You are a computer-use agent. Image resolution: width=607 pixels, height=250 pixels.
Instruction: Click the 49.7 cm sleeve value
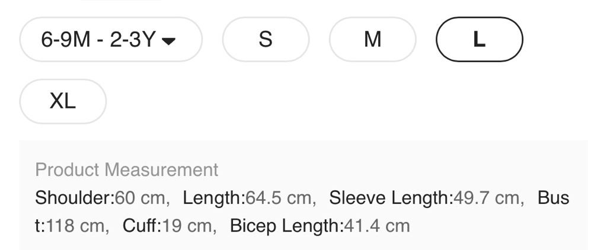pos(486,198)
